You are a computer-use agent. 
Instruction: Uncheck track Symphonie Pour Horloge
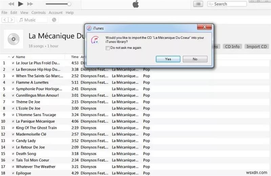pos(13,89)
